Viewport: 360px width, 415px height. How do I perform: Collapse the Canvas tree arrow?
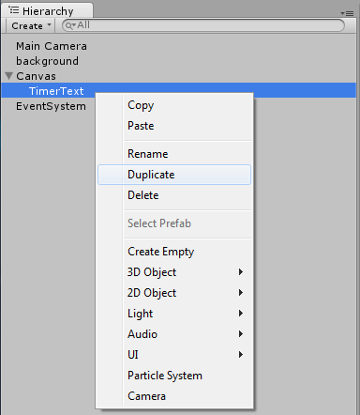click(9, 76)
